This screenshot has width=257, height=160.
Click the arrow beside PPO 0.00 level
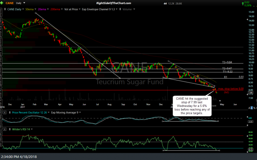click(247, 117)
